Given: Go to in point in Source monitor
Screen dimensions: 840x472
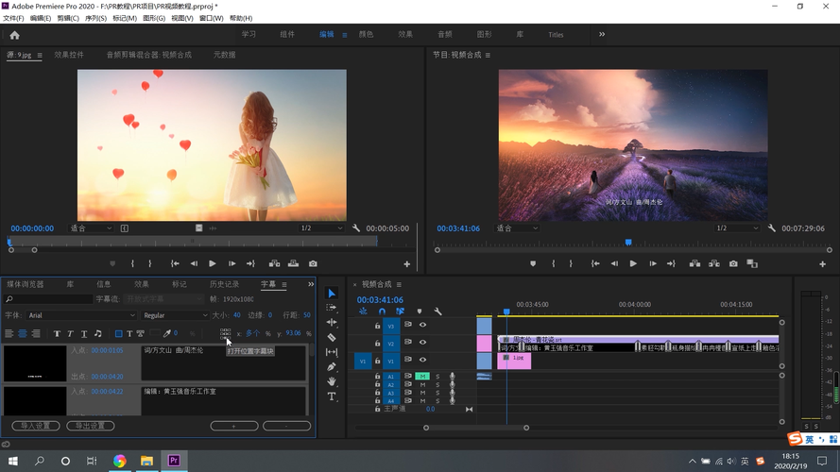Looking at the screenshot, I should point(175,263).
